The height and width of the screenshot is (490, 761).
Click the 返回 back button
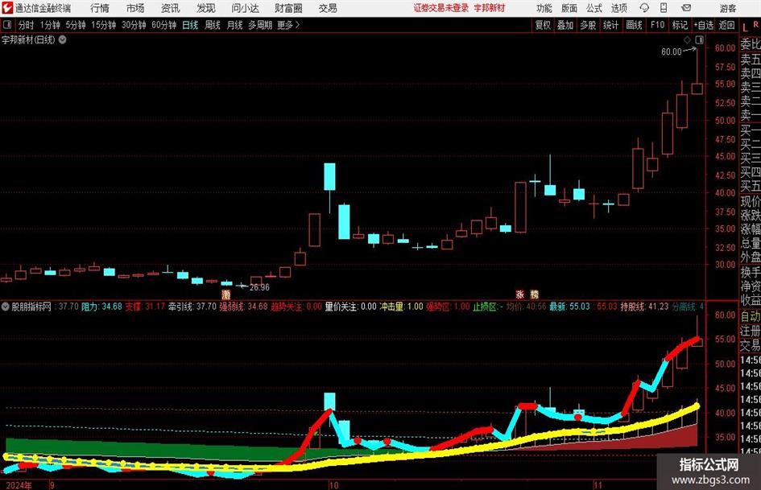pyautogui.click(x=726, y=25)
